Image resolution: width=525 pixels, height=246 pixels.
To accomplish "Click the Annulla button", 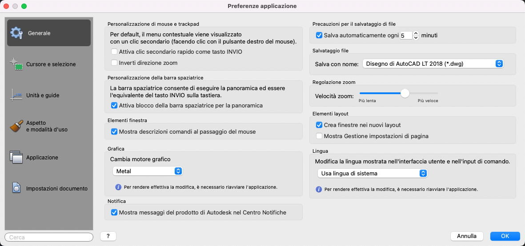I will coord(467,236).
